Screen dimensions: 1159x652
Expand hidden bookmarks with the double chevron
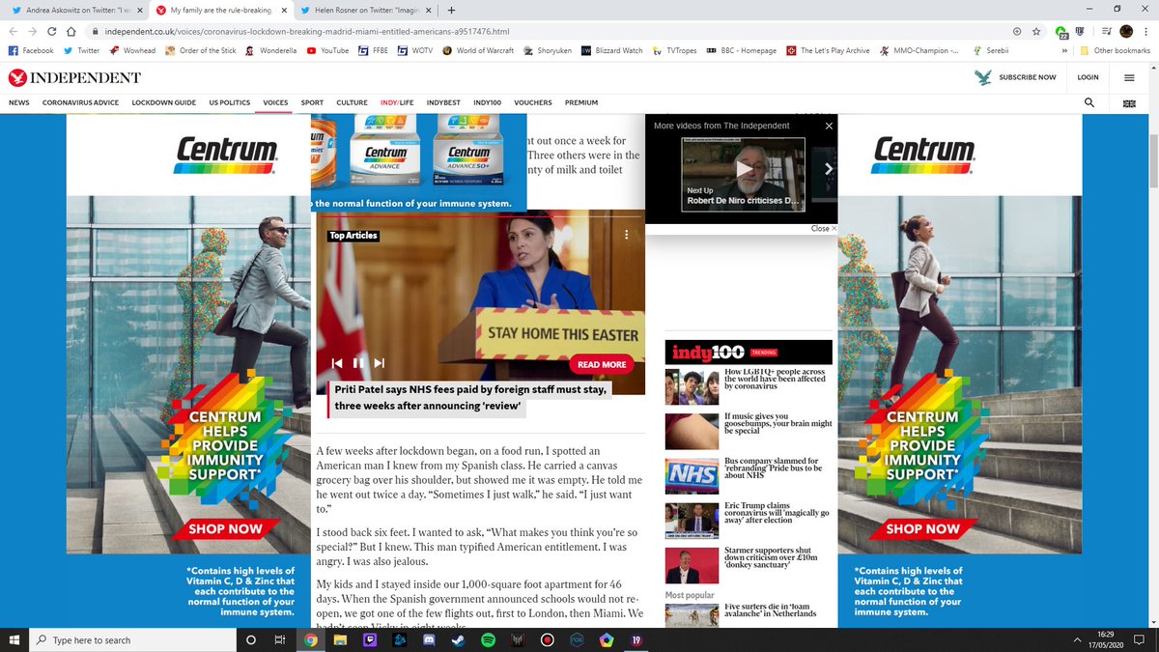pyautogui.click(x=1064, y=50)
